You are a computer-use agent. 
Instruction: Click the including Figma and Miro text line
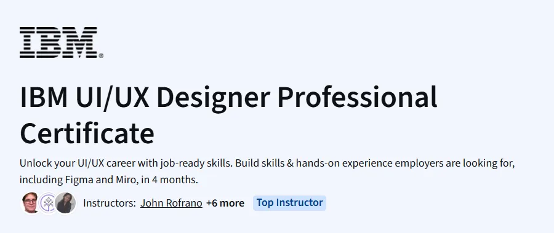pos(109,180)
